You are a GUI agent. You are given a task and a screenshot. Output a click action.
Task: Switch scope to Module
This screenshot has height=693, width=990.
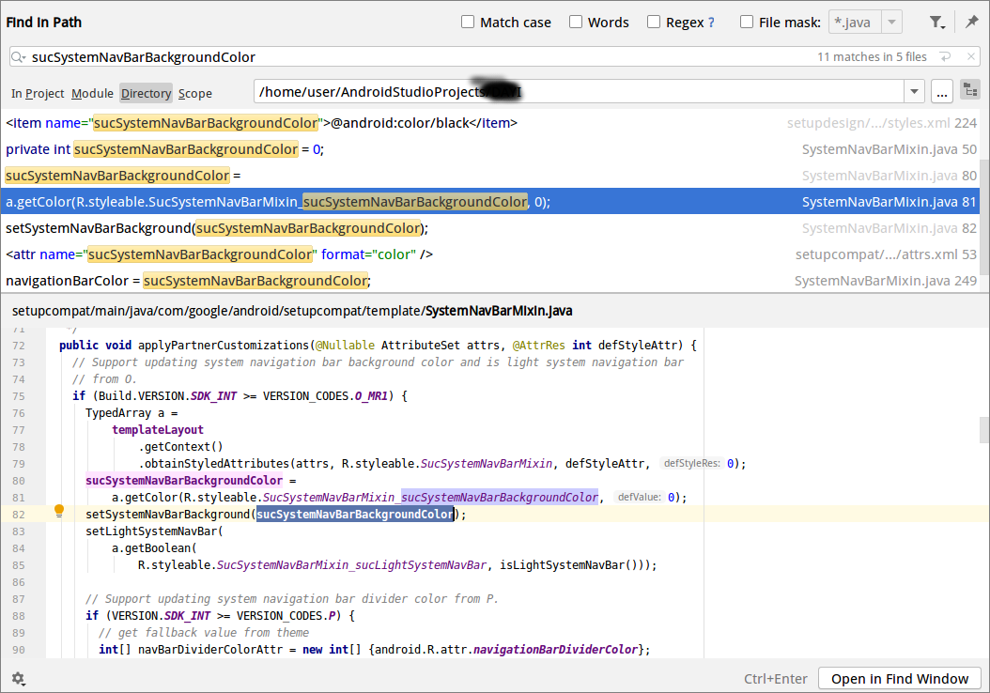(x=92, y=93)
